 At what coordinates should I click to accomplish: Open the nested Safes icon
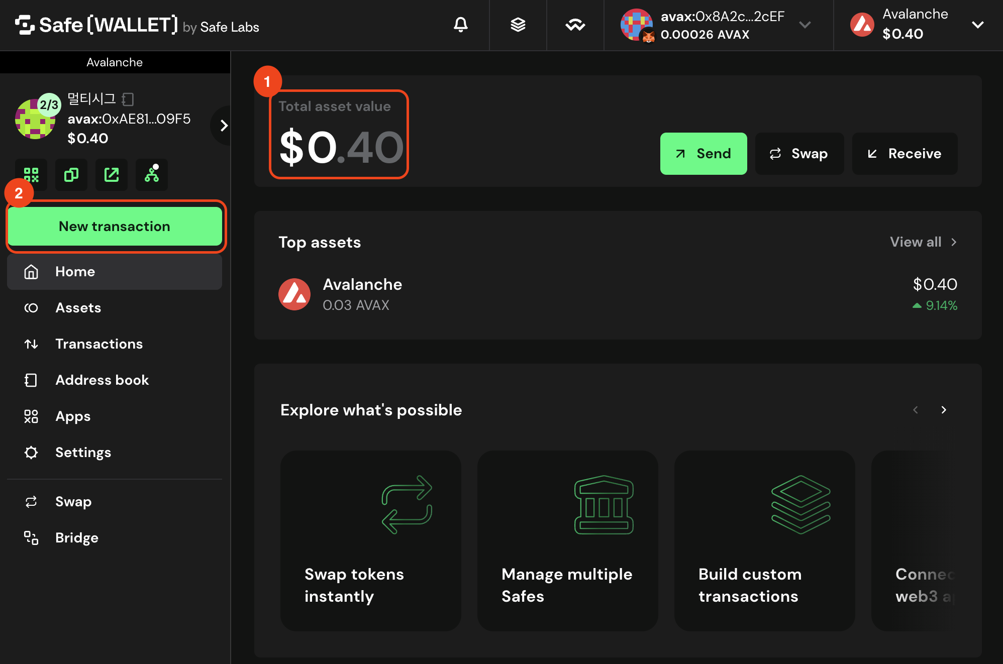(152, 175)
